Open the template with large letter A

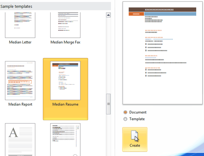pyautogui.click(x=20, y=140)
